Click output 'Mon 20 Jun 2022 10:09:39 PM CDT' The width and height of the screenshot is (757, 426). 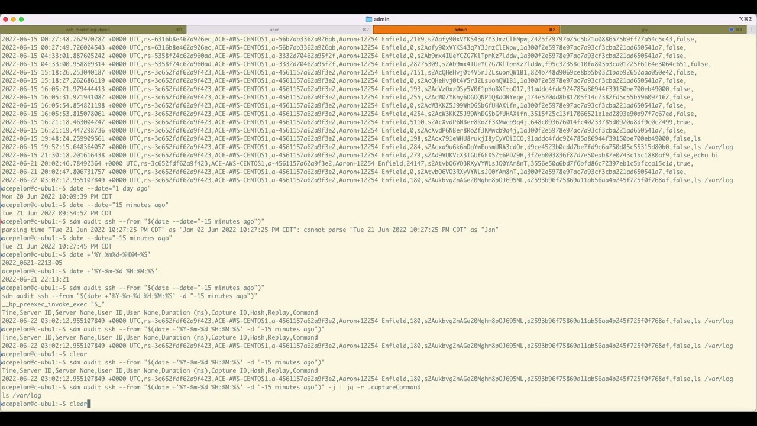click(x=56, y=196)
